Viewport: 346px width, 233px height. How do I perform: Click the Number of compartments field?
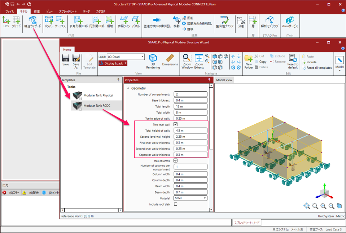pyautogui.click(x=190, y=94)
